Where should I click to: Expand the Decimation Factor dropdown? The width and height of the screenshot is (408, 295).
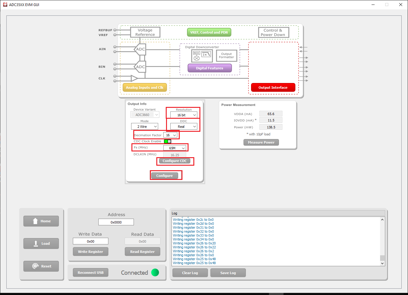(170, 135)
